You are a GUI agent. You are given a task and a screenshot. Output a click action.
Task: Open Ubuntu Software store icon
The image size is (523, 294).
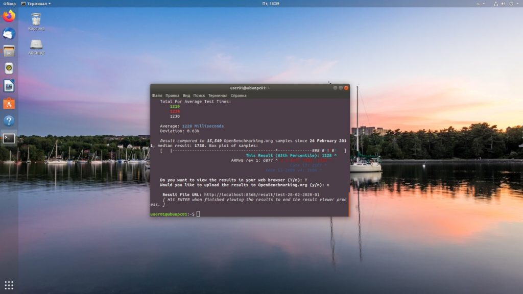coord(9,104)
